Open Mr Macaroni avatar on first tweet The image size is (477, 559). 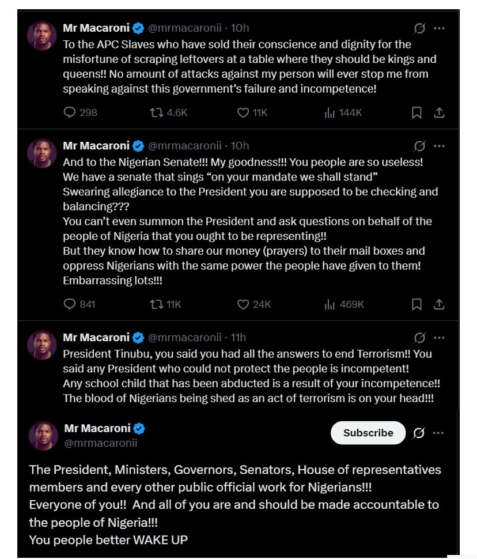pyautogui.click(x=42, y=36)
